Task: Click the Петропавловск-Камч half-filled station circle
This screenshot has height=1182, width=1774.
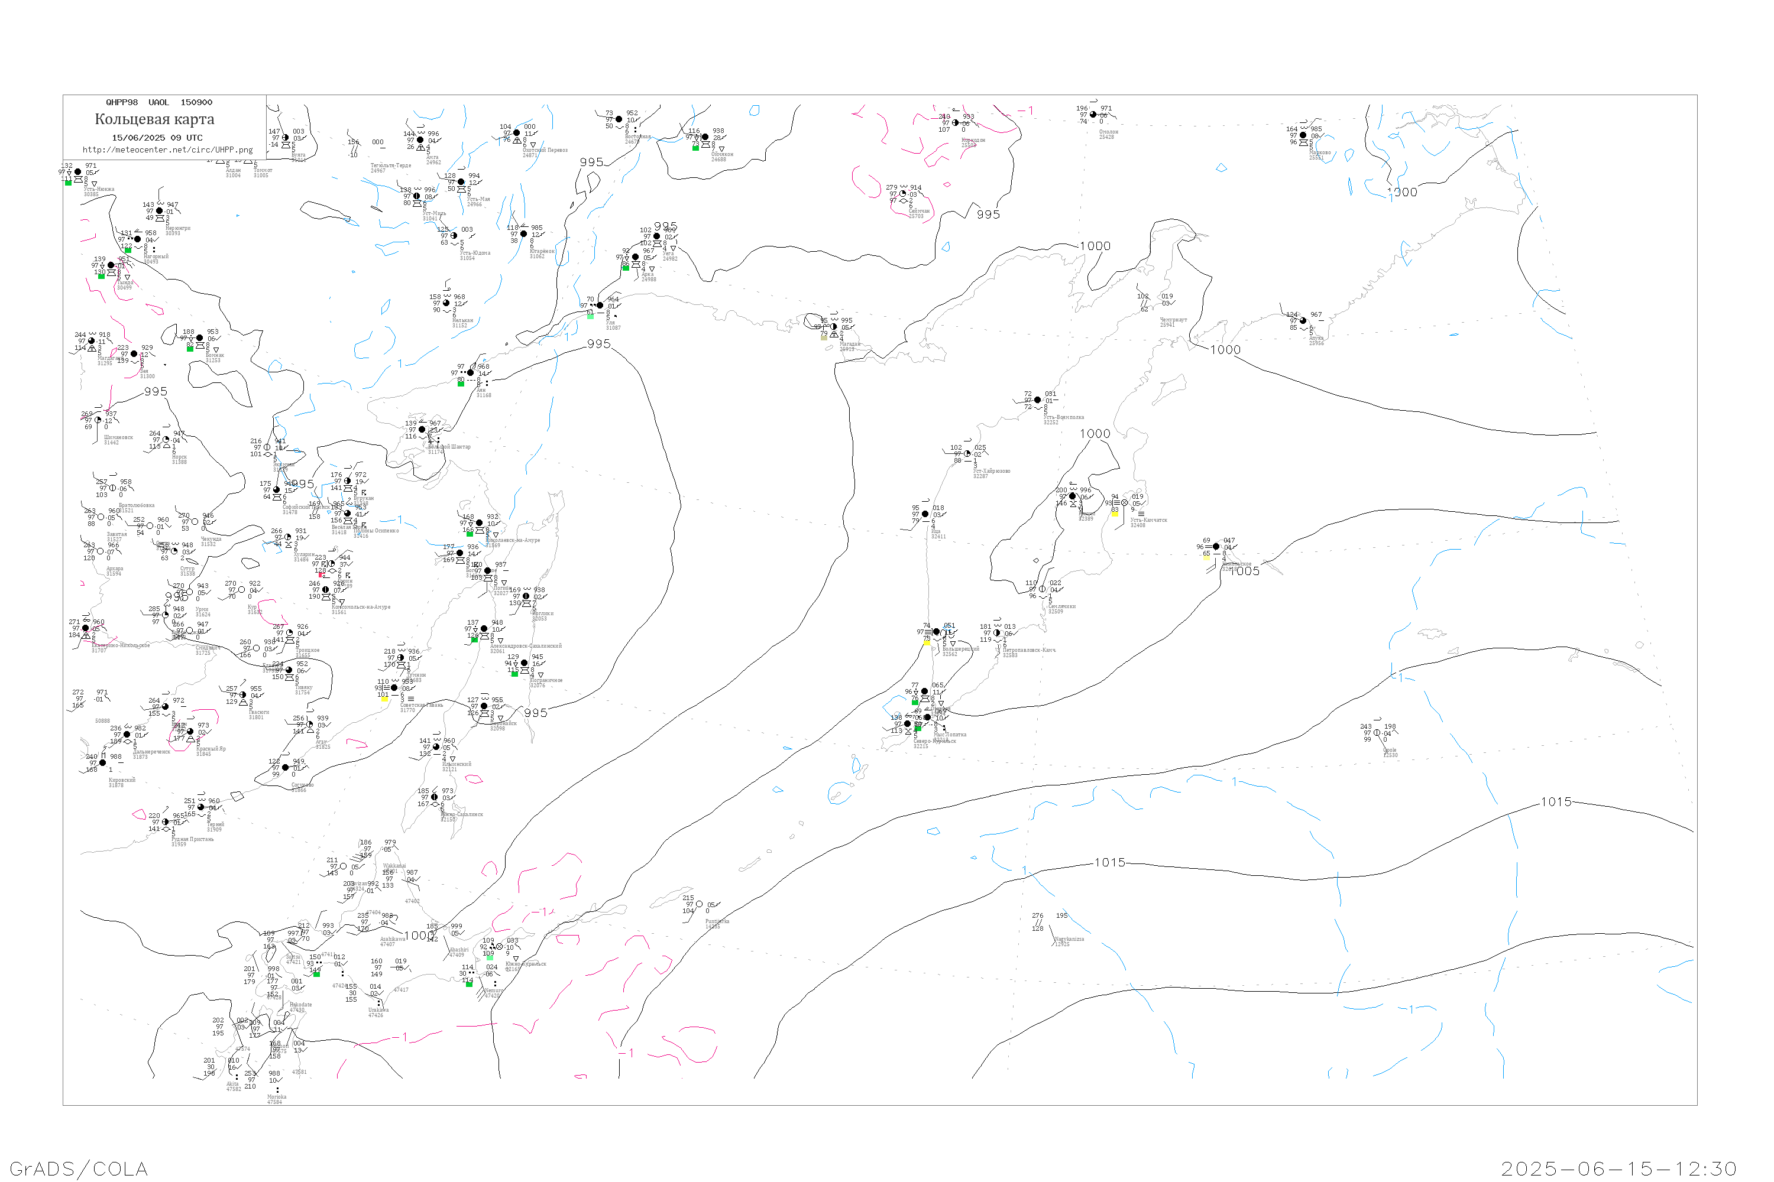Action: coord(996,633)
